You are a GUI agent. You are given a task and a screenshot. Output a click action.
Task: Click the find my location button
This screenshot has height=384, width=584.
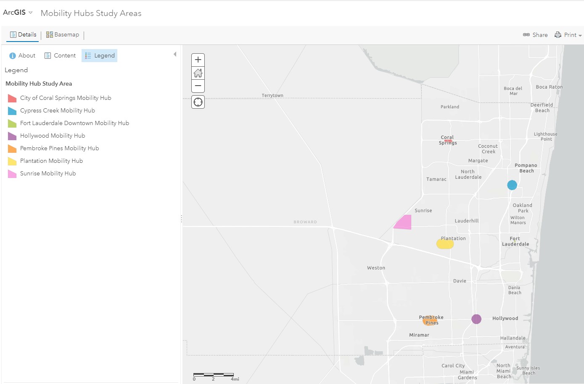pyautogui.click(x=198, y=102)
